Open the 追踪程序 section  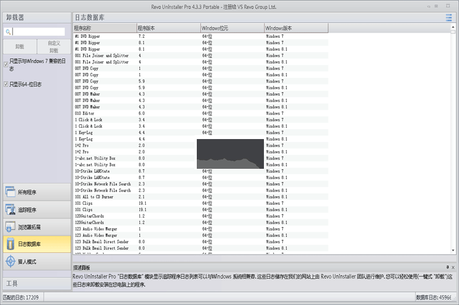37,209
